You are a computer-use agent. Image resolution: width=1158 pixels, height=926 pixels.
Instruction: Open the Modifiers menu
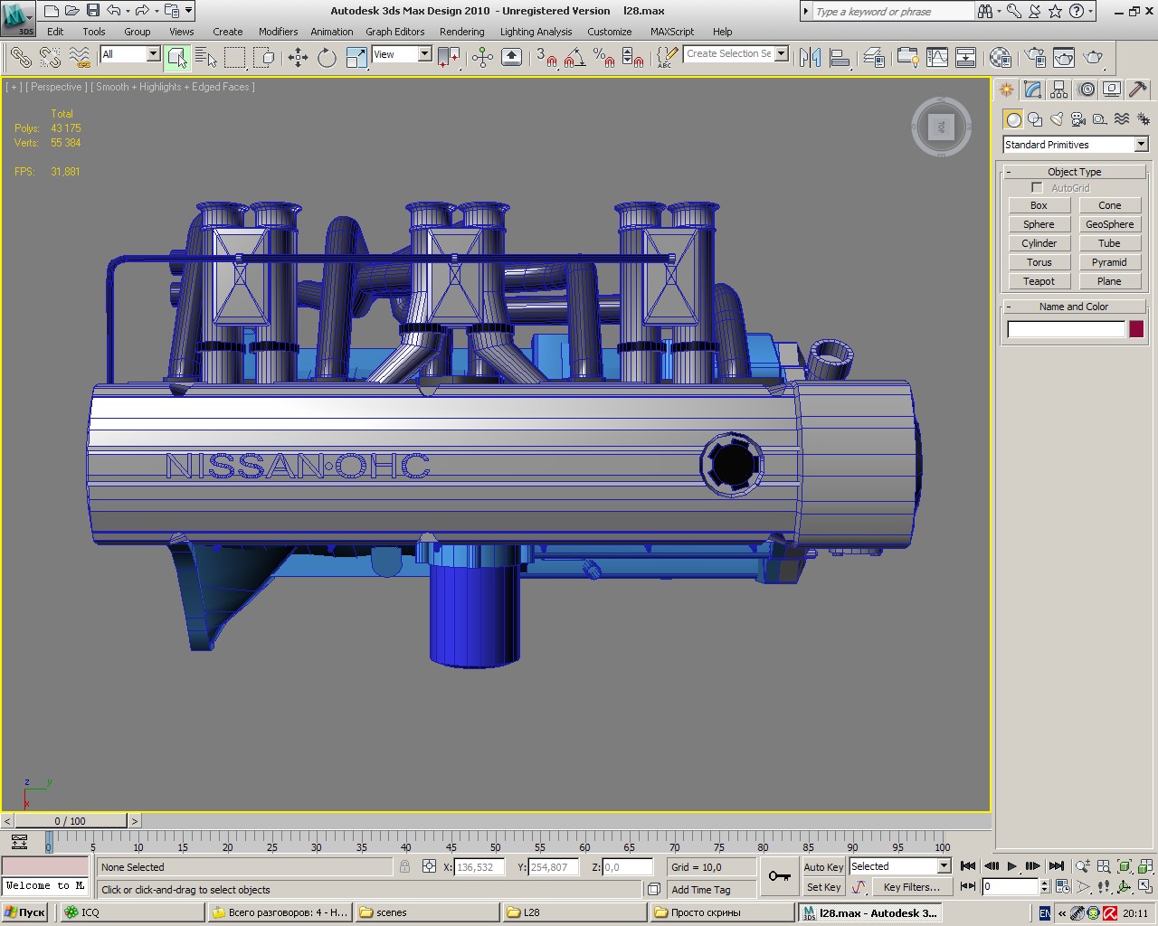click(x=278, y=32)
